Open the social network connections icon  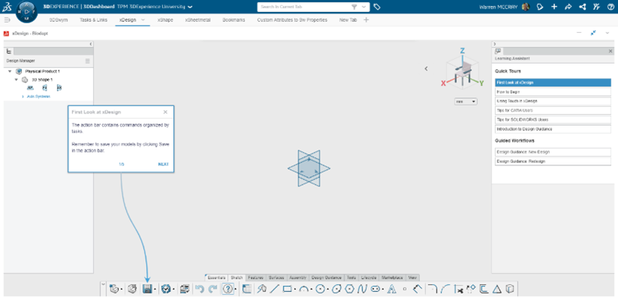pyautogui.click(x=582, y=7)
